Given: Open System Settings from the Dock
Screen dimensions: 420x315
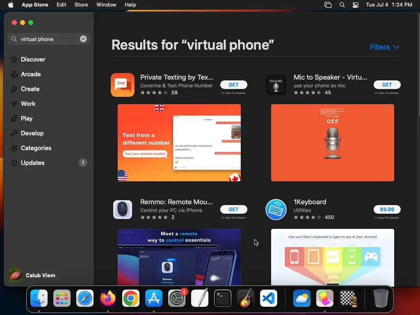Looking at the screenshot, I should (177, 298).
